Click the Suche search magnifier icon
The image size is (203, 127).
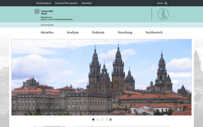166,3
